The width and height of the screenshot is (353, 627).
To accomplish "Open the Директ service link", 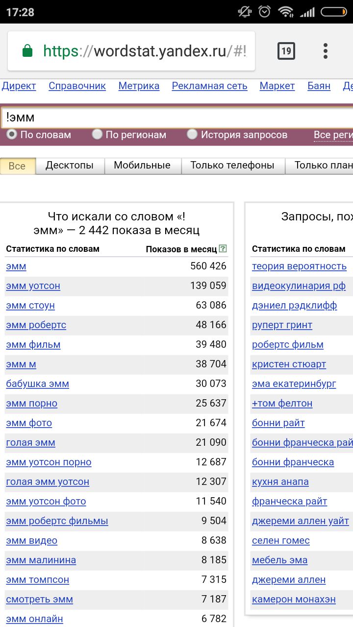I will [19, 86].
